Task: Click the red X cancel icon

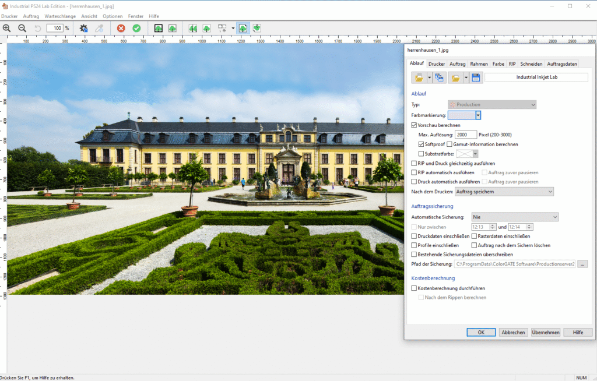Action: coord(121,28)
